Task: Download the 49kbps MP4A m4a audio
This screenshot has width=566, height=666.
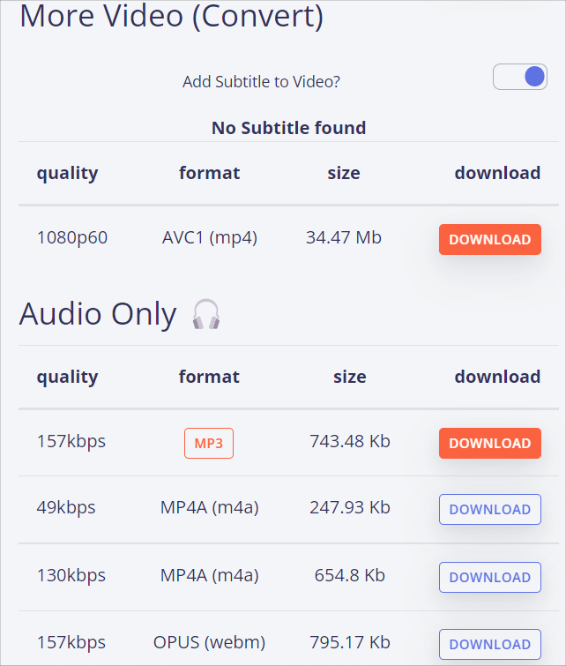Action: tap(490, 509)
